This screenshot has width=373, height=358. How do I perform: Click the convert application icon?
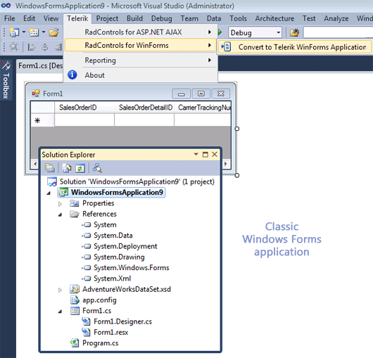pyautogui.click(x=226, y=47)
